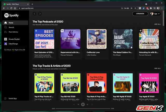Skip to the previous track

tap(78, 104)
